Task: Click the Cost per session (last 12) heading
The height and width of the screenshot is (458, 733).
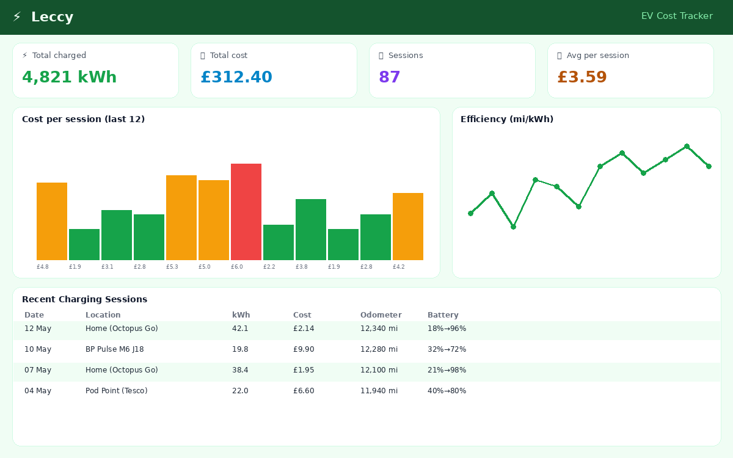Action: [84, 120]
